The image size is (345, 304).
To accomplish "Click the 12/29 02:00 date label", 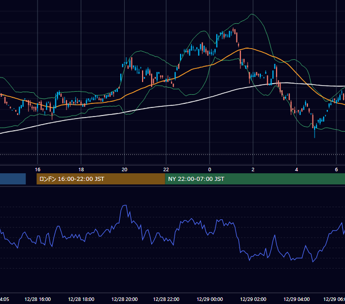I will click(253, 299).
